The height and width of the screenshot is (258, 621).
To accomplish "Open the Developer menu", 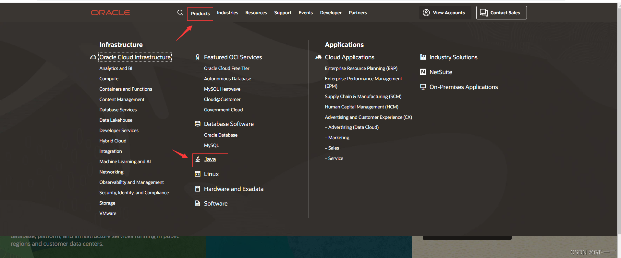I will click(331, 13).
